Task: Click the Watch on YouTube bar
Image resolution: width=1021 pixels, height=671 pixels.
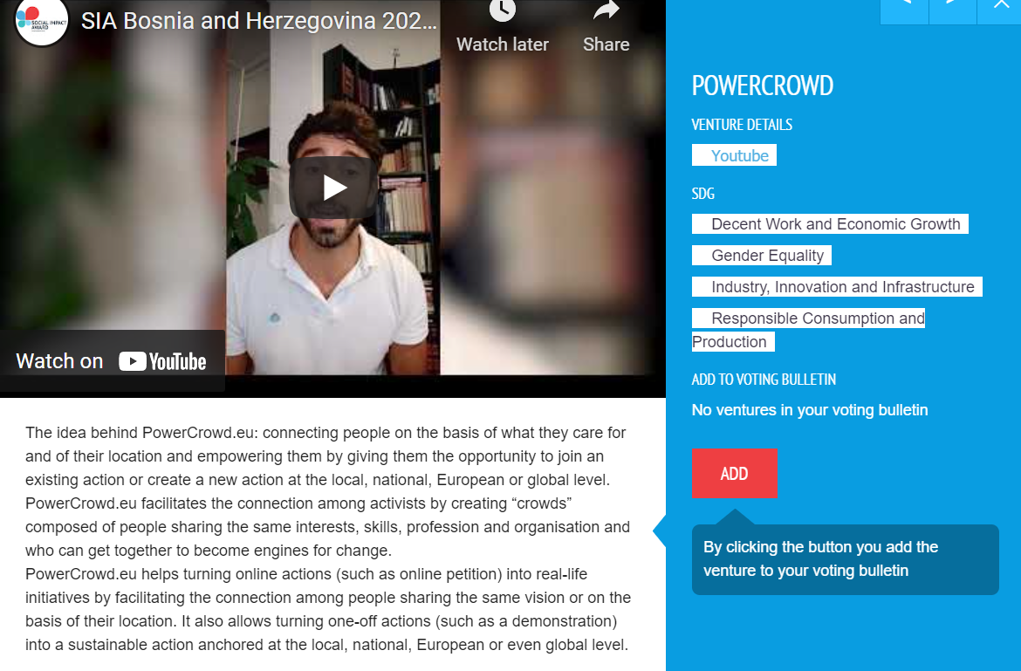Action: tap(112, 360)
